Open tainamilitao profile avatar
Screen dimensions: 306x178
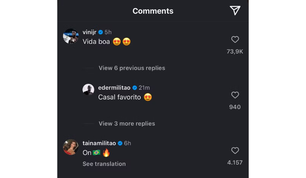point(71,147)
